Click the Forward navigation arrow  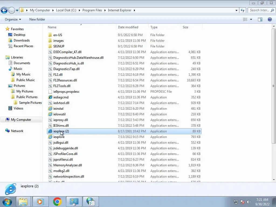[12, 10]
